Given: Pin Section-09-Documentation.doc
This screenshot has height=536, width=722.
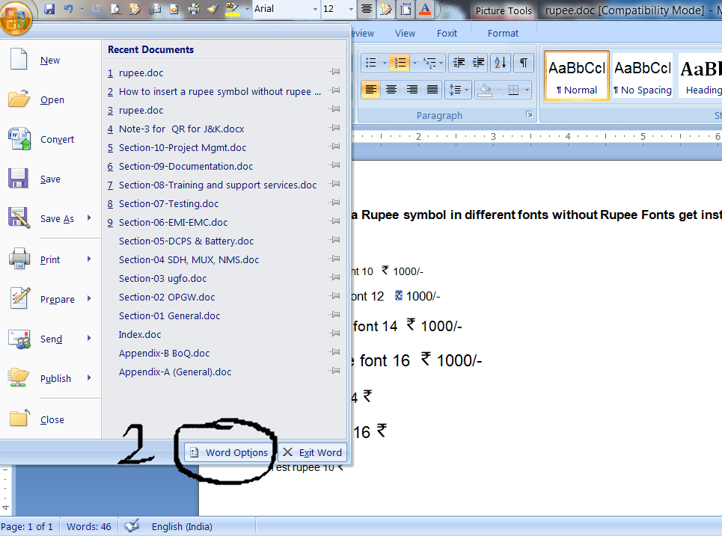Looking at the screenshot, I should click(x=335, y=164).
